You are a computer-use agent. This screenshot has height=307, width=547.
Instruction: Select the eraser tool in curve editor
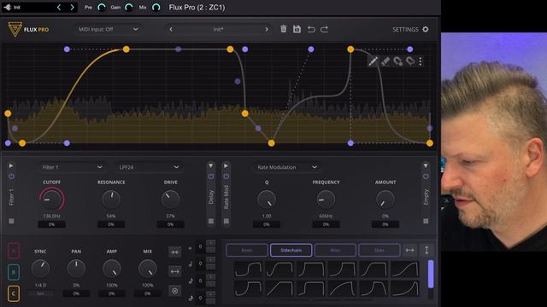[x=385, y=61]
